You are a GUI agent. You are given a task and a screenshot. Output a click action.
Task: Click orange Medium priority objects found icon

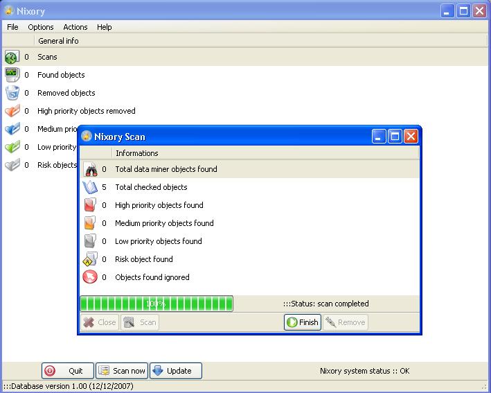(x=90, y=223)
